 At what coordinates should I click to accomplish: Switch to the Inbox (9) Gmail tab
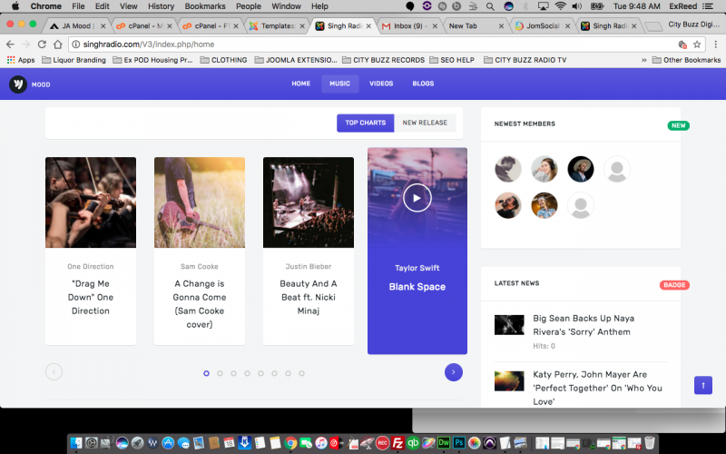[409, 26]
